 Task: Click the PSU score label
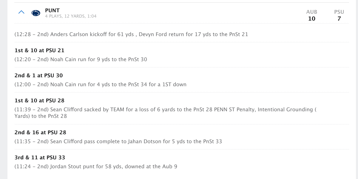click(339, 12)
